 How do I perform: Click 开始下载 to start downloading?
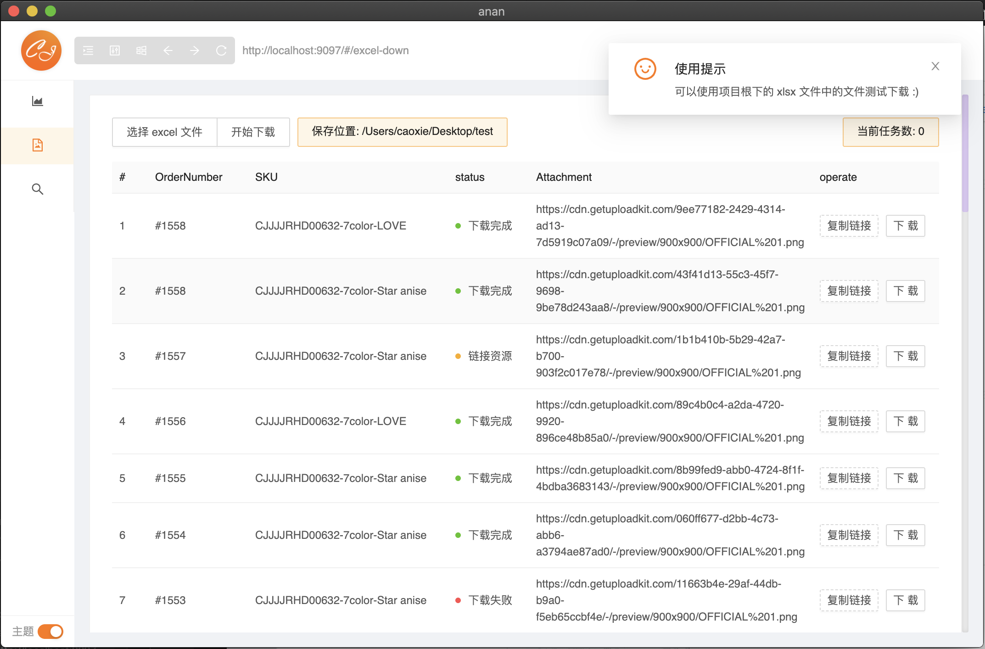pos(253,132)
